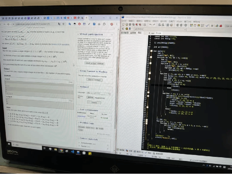The image size is (232, 174).
Task: Open the (globals) scope dropdown in Dev-C++
Action: 160,29
